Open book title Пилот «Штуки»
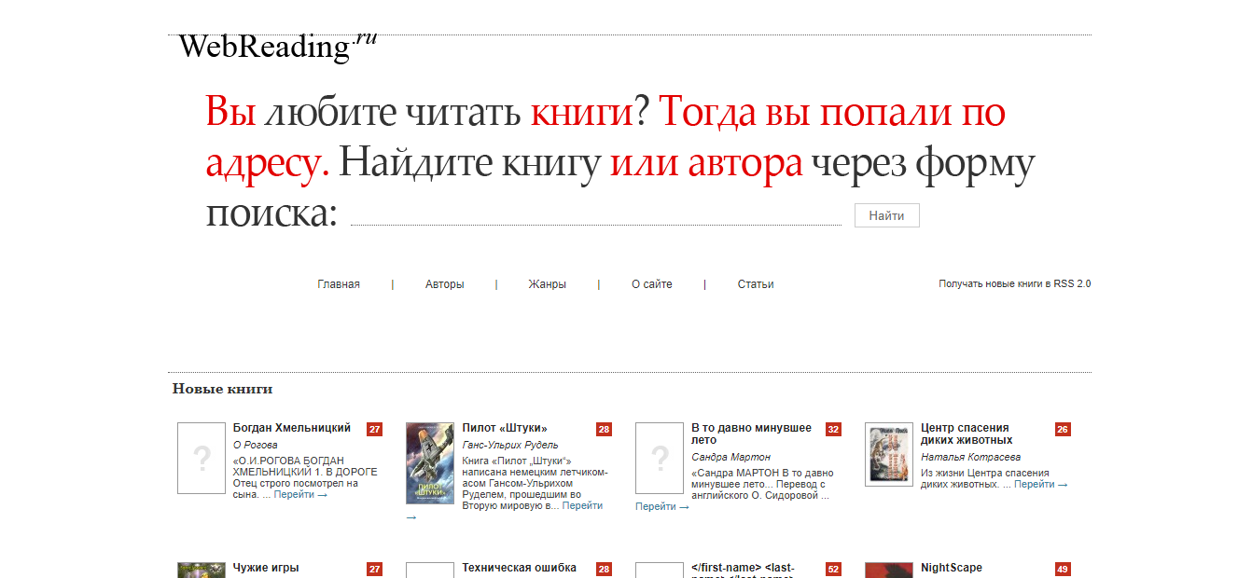The image size is (1238, 578). click(x=505, y=428)
